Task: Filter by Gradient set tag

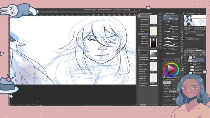Action: (142, 79)
